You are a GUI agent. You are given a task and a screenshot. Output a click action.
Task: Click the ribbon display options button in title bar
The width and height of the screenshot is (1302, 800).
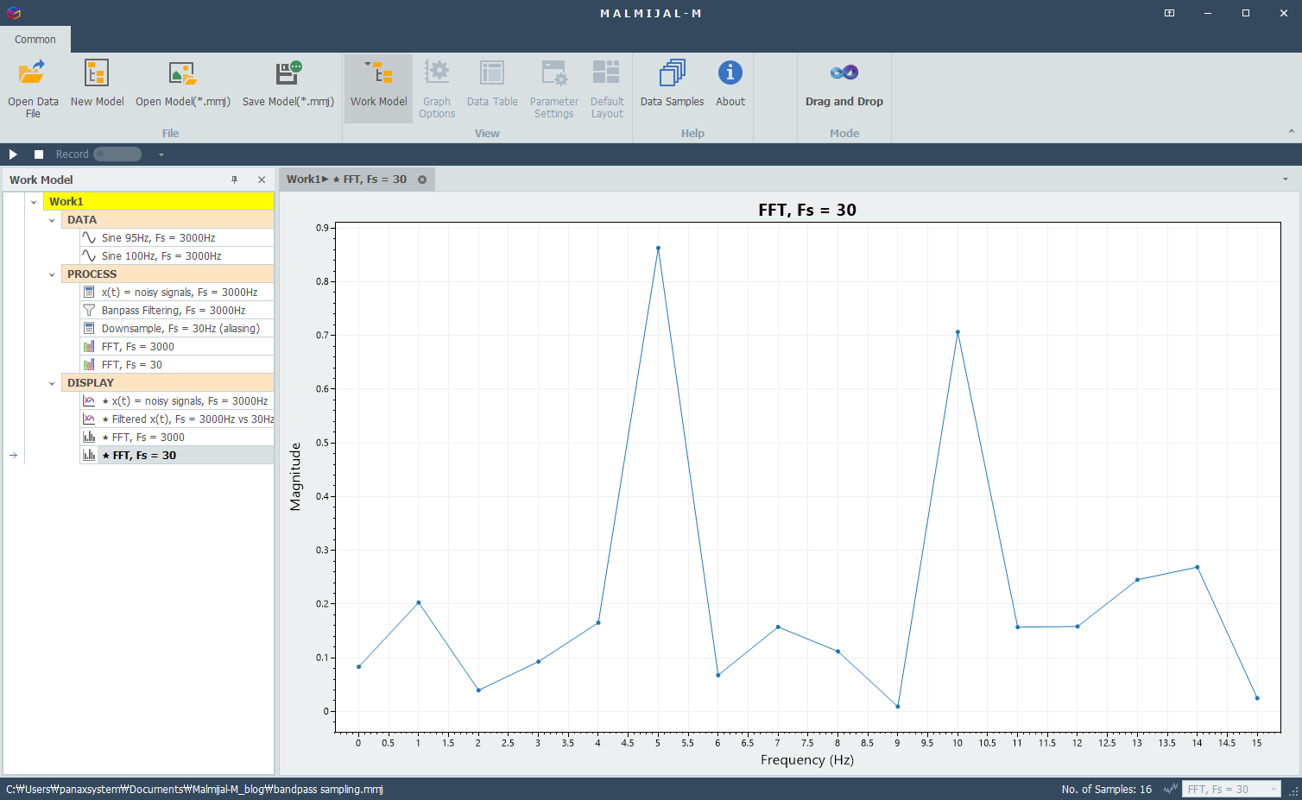click(1169, 13)
